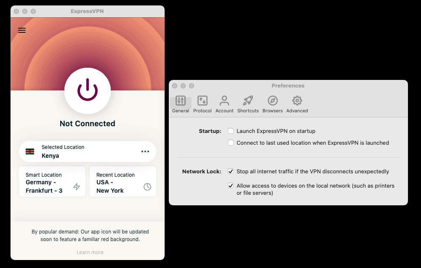The image size is (421, 268).
Task: Enable Launch ExpressVPN on startup
Action: pyautogui.click(x=231, y=131)
